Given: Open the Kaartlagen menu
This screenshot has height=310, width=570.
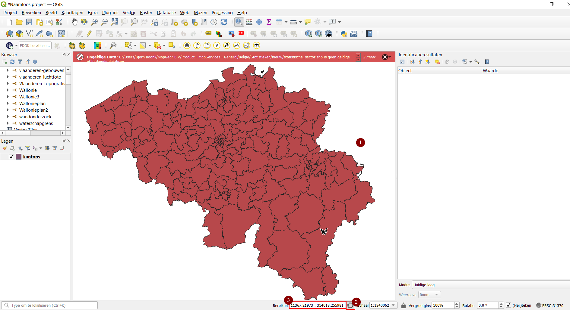Looking at the screenshot, I should click(x=72, y=13).
